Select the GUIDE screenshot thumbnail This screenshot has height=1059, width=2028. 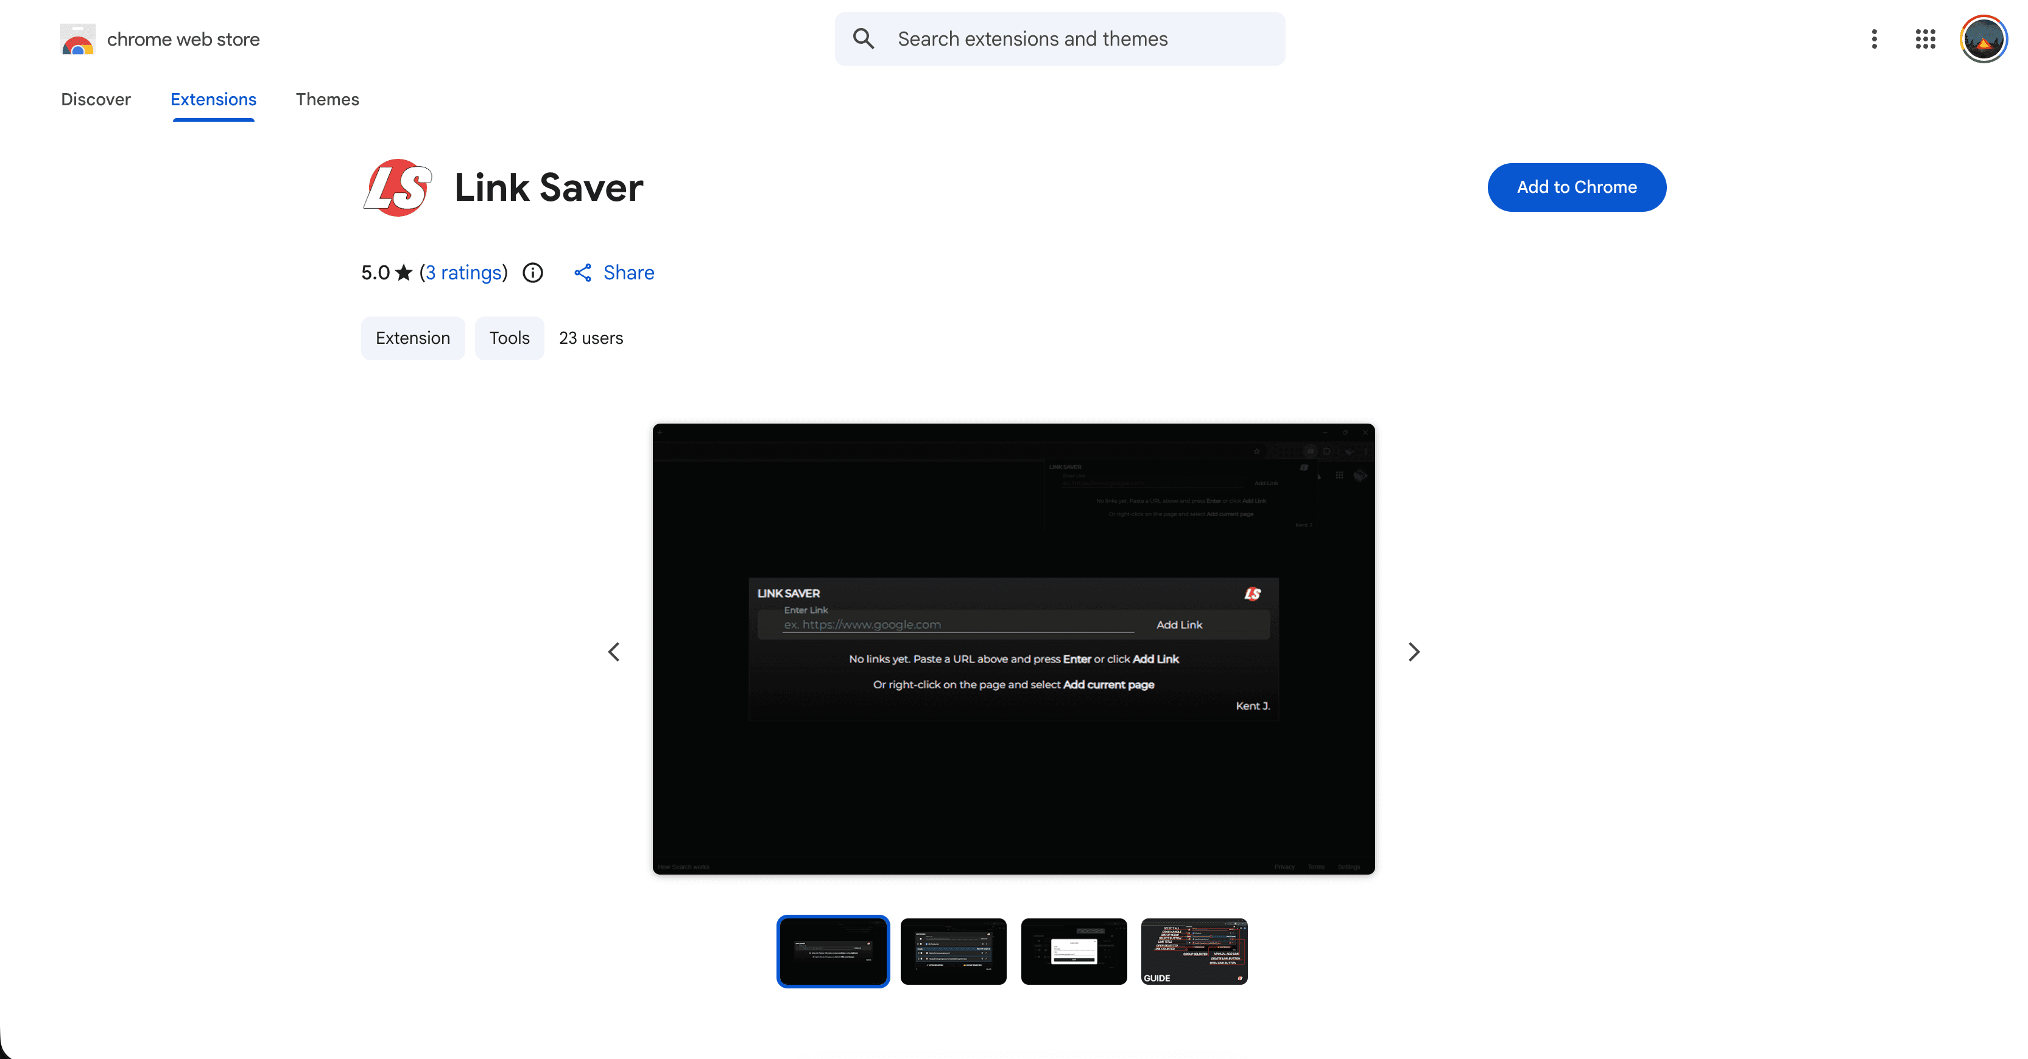click(1194, 951)
